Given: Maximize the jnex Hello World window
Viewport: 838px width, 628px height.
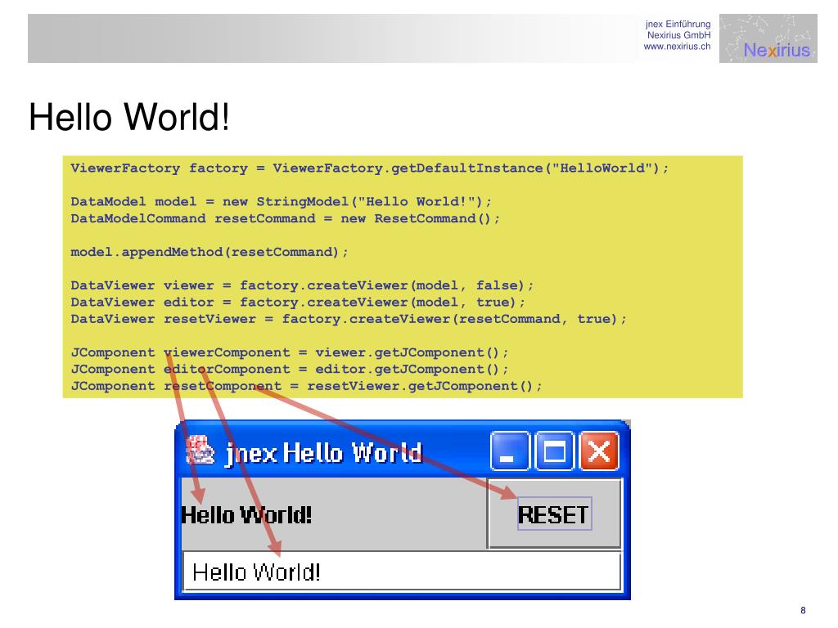Looking at the screenshot, I should 554,451.
